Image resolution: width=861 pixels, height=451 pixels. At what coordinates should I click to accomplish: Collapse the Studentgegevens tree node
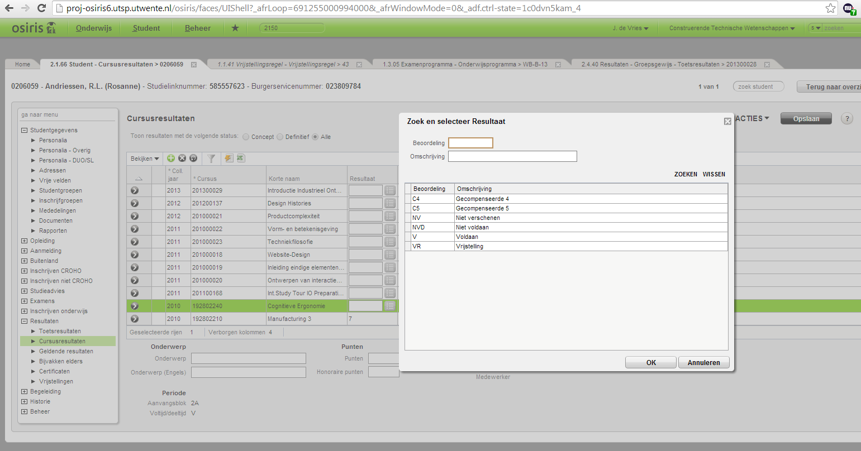[x=24, y=130]
